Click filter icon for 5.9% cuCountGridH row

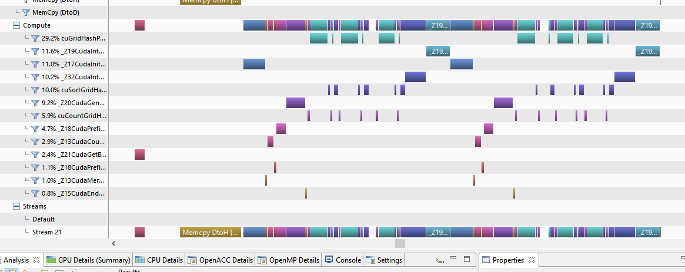pos(35,116)
